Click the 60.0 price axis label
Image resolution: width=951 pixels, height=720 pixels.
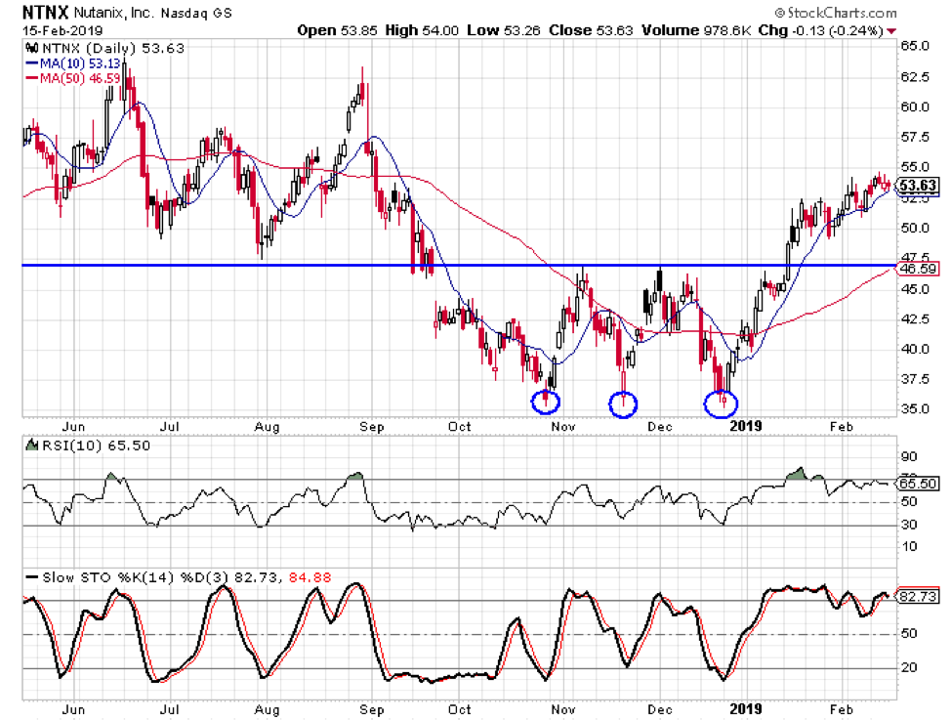[x=915, y=106]
